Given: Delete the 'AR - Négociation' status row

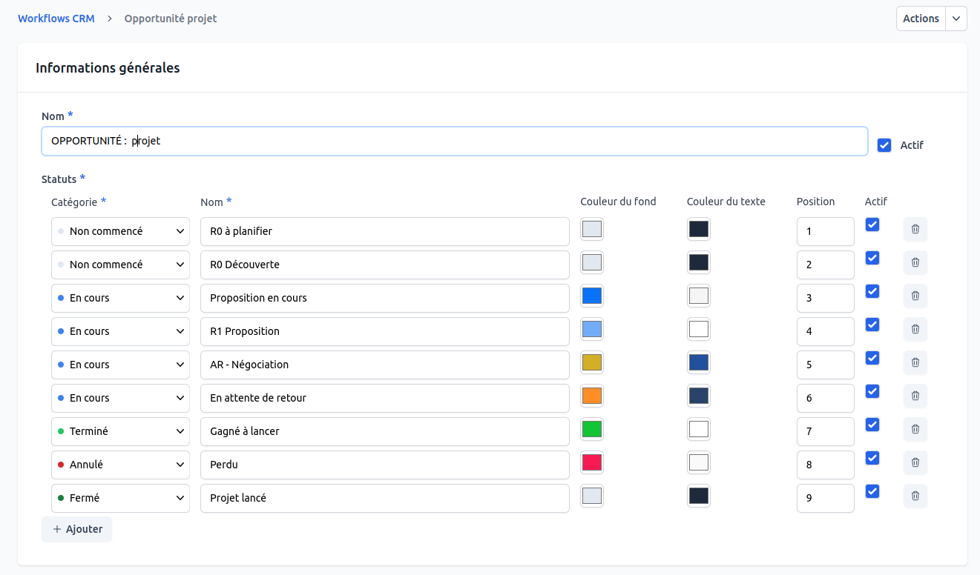Looking at the screenshot, I should click(x=915, y=362).
